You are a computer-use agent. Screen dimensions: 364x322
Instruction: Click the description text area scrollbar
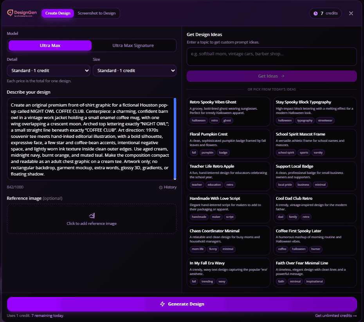175,139
